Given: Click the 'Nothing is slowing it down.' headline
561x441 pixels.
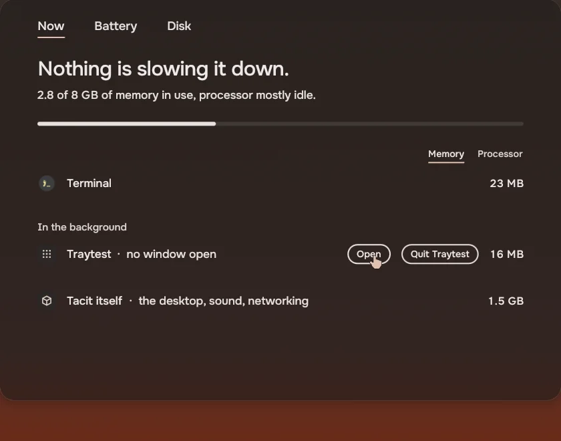Looking at the screenshot, I should click(163, 69).
